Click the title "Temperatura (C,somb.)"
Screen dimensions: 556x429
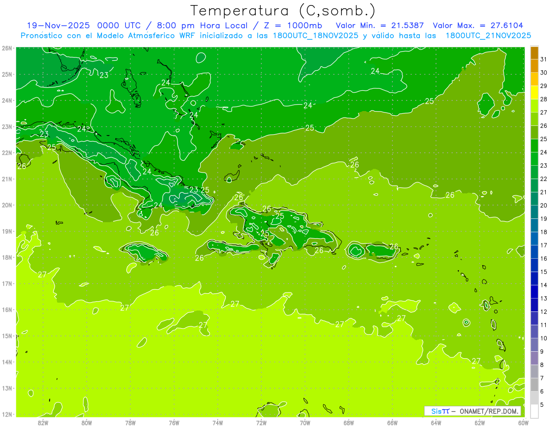283,10
